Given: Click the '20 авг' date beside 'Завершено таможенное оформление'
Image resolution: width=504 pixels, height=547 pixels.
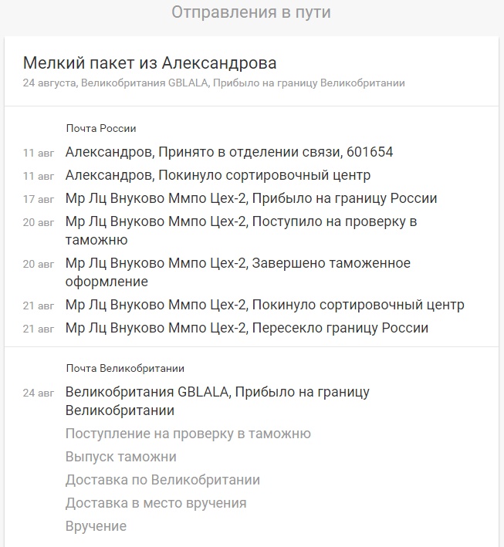Looking at the screenshot, I should click(x=39, y=264).
